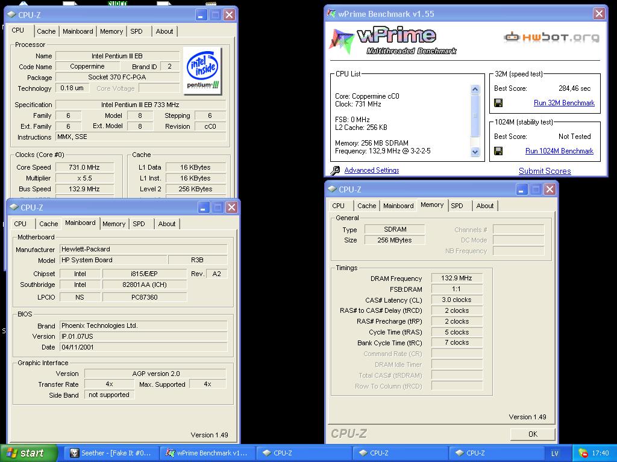Click the 17:40 taskbar clock
This screenshot has height=462, width=617.
click(600, 453)
